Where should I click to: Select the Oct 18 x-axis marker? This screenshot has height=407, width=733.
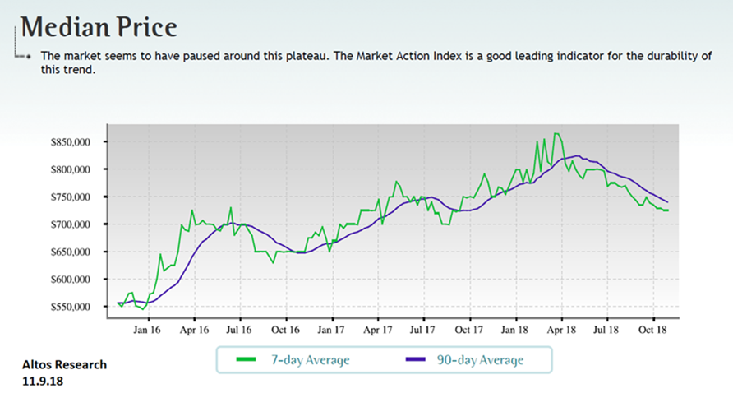click(x=652, y=331)
